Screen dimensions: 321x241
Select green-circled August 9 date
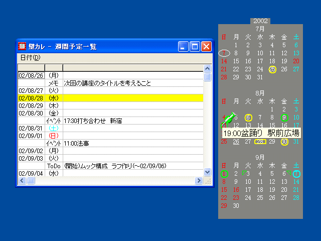coord(284,117)
